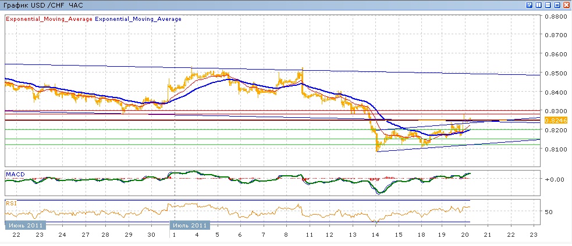The height and width of the screenshot is (246, 572).
Task: Click date 14 on the time axis
Action: coord(375,235)
